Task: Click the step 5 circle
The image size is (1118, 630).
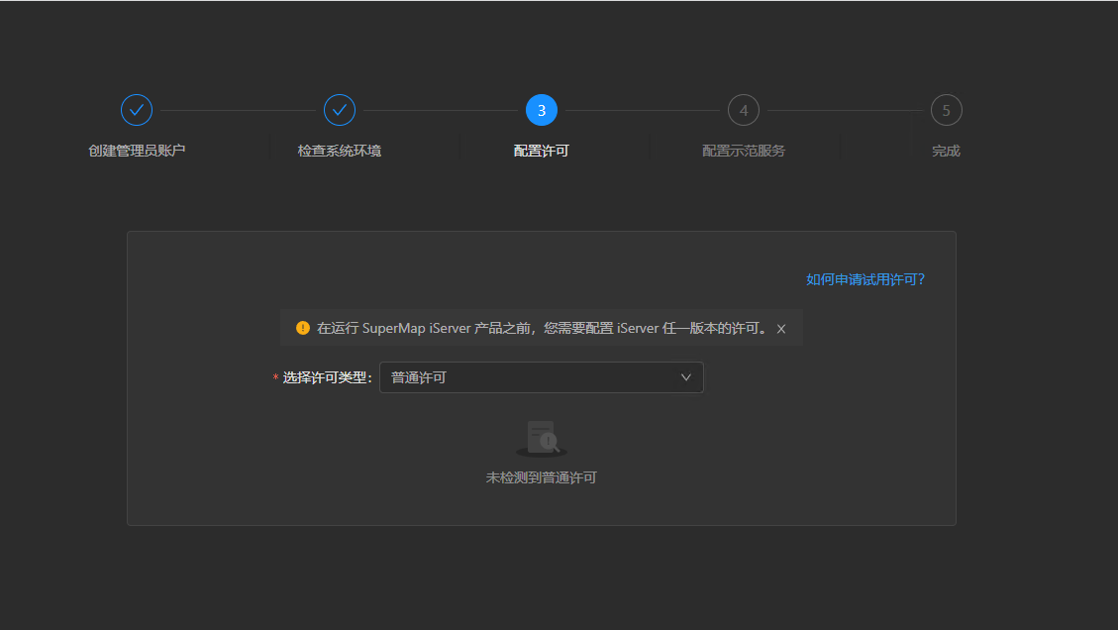Action: coord(946,110)
